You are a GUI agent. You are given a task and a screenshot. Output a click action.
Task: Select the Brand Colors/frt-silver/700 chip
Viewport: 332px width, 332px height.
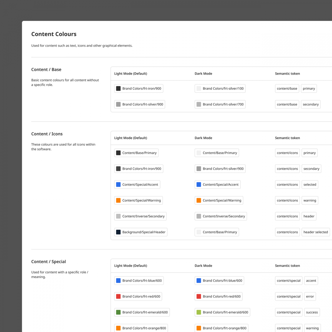click(220, 104)
